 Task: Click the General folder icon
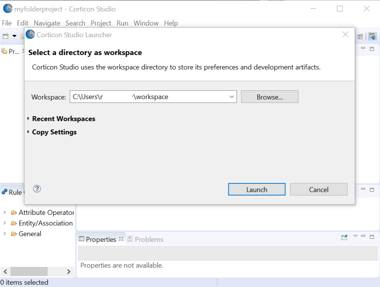(x=14, y=234)
